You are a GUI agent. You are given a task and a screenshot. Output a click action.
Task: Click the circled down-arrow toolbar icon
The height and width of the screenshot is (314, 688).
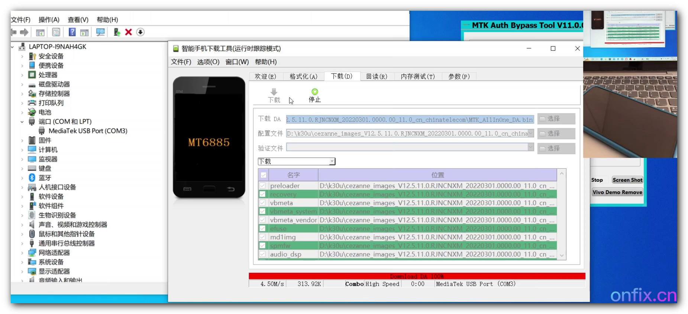[x=140, y=32]
